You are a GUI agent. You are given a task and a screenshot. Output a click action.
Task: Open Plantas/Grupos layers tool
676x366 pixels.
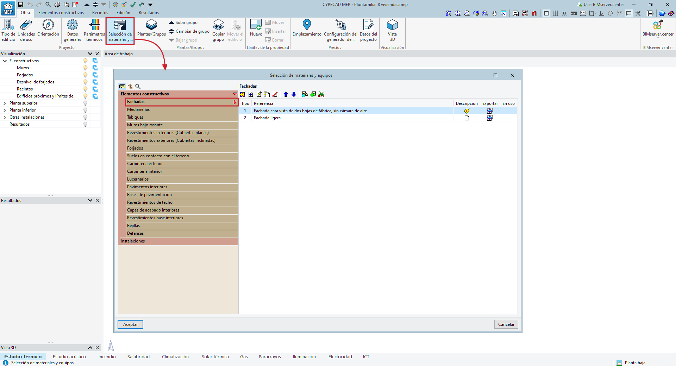[151, 25]
